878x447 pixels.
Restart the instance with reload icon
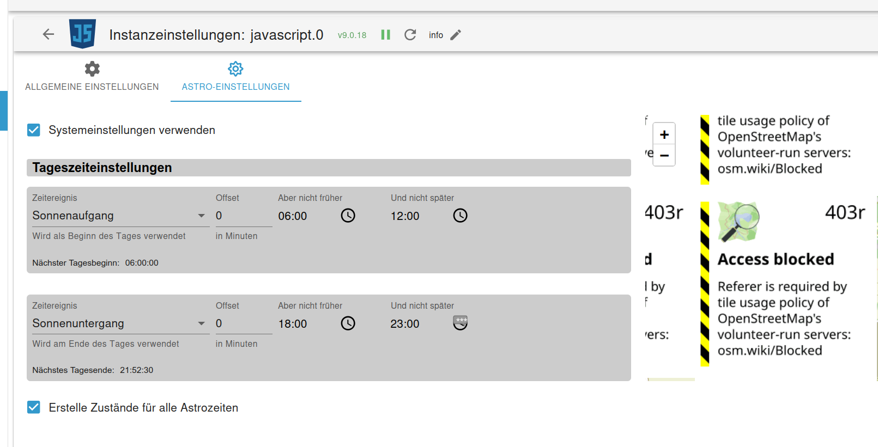[x=410, y=35]
